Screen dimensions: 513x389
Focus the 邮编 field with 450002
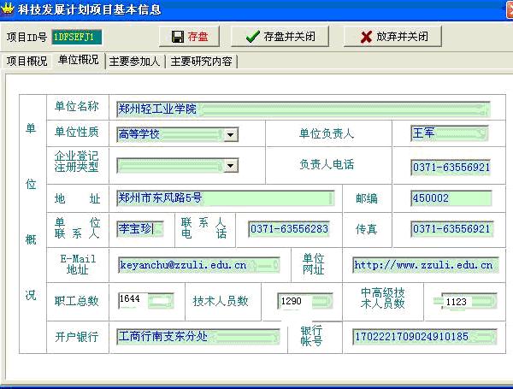451,198
